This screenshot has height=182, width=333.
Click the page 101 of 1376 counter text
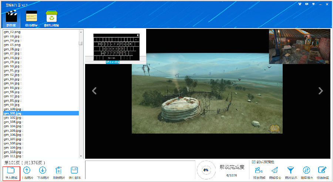tap(25, 163)
